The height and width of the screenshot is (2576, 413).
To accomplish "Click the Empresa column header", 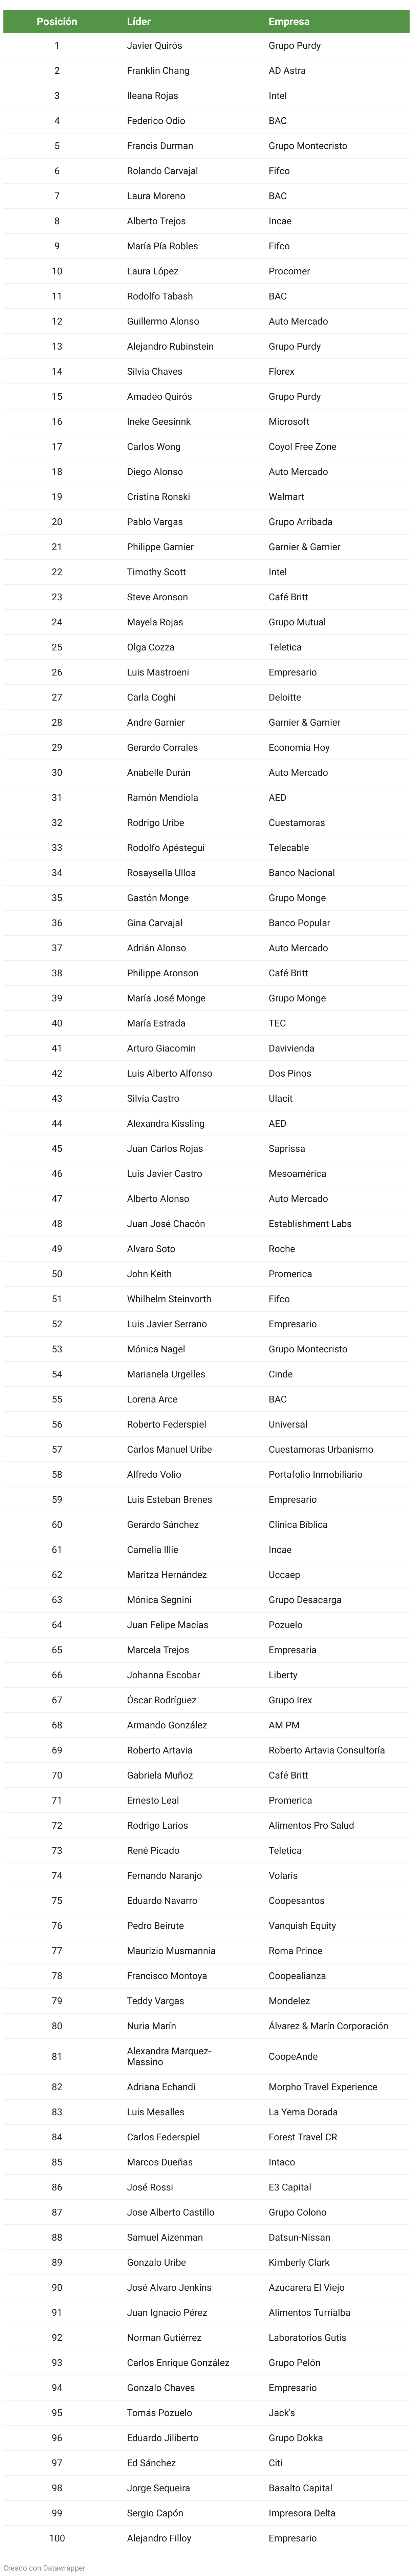I will click(289, 21).
